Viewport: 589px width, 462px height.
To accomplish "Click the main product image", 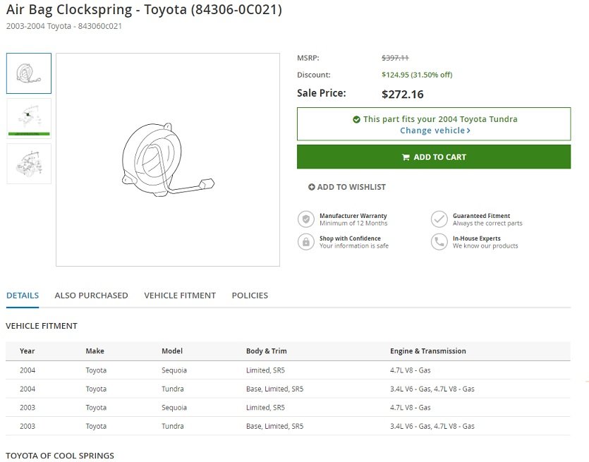I will click(x=168, y=159).
